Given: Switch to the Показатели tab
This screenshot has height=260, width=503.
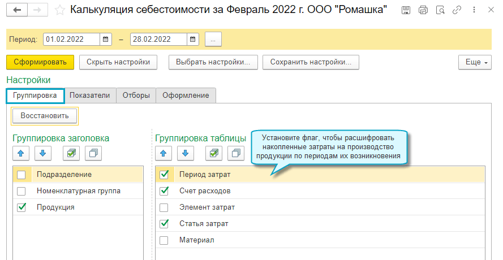Looking at the screenshot, I should coord(90,96).
